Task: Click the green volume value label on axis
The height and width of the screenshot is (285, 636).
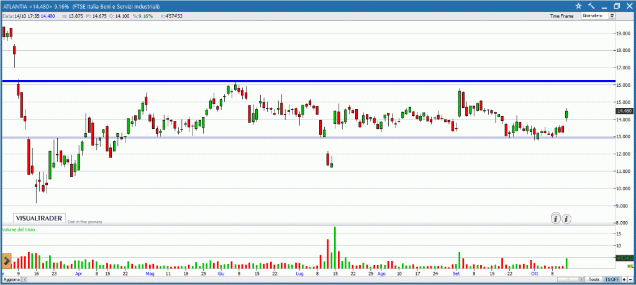Action: point(624,258)
